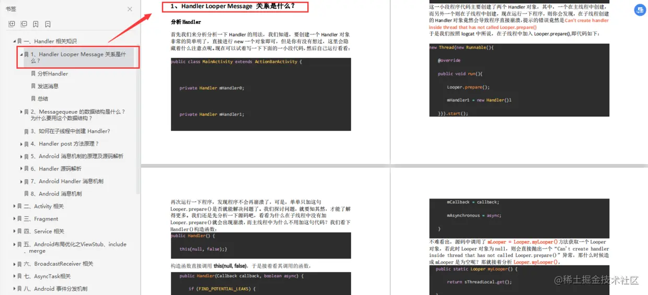Expand the 八、Android 事件分发机制 node

pyautogui.click(x=15, y=289)
